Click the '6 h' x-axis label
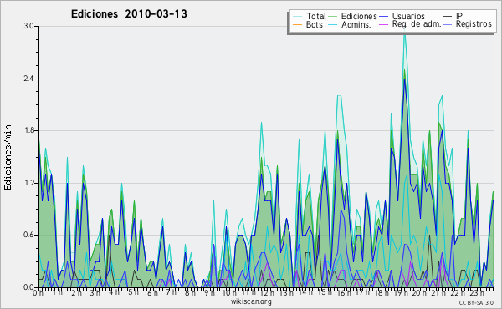The width and height of the screenshot is (502, 309). click(x=152, y=292)
